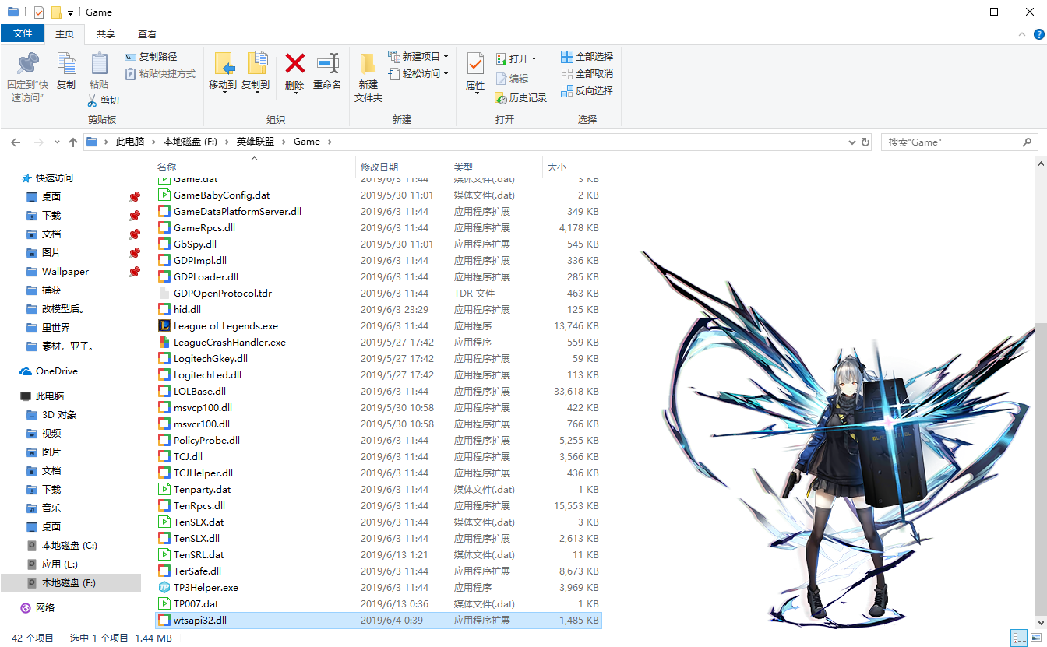Click 本地磁盘 (F:) in address breadcrumb
The width and height of the screenshot is (1047, 647).
point(190,142)
